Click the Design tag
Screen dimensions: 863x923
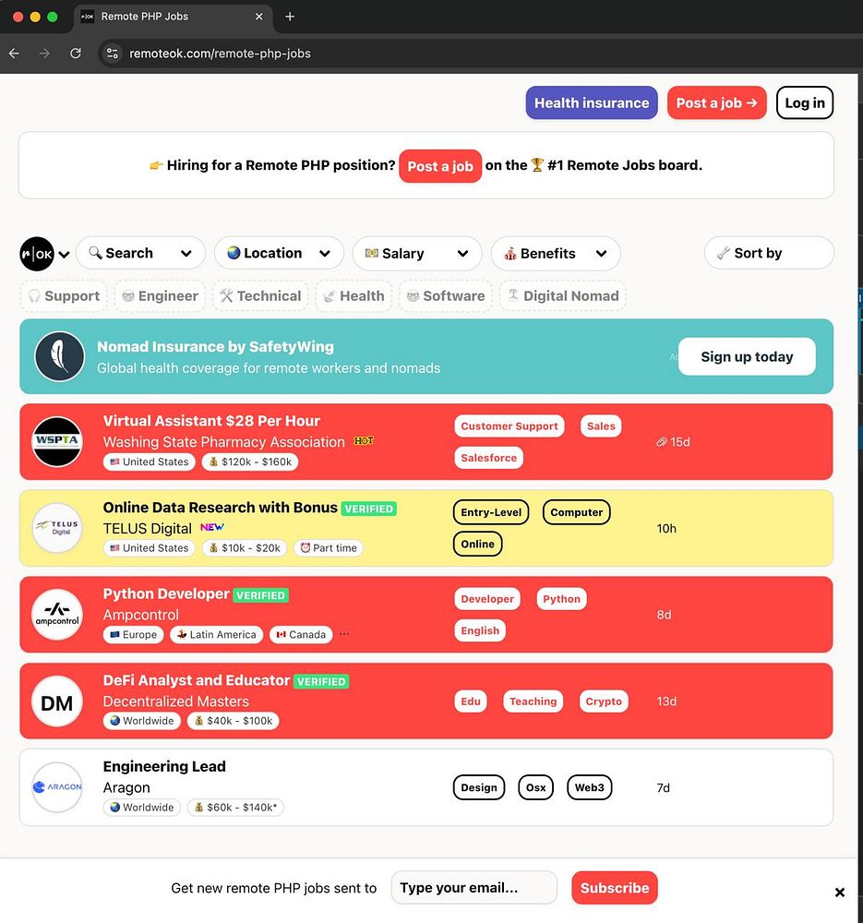[x=479, y=787]
